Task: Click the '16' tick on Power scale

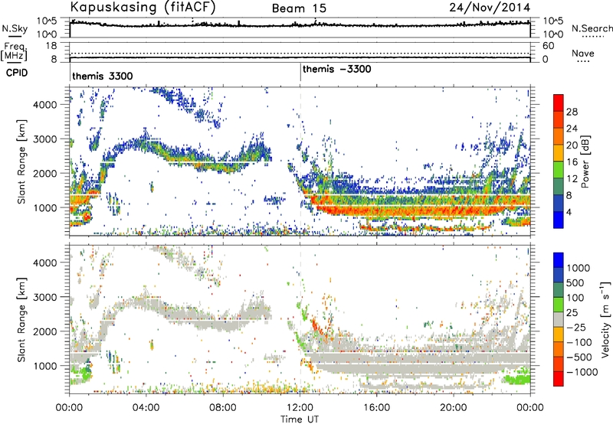Action: tap(572, 162)
